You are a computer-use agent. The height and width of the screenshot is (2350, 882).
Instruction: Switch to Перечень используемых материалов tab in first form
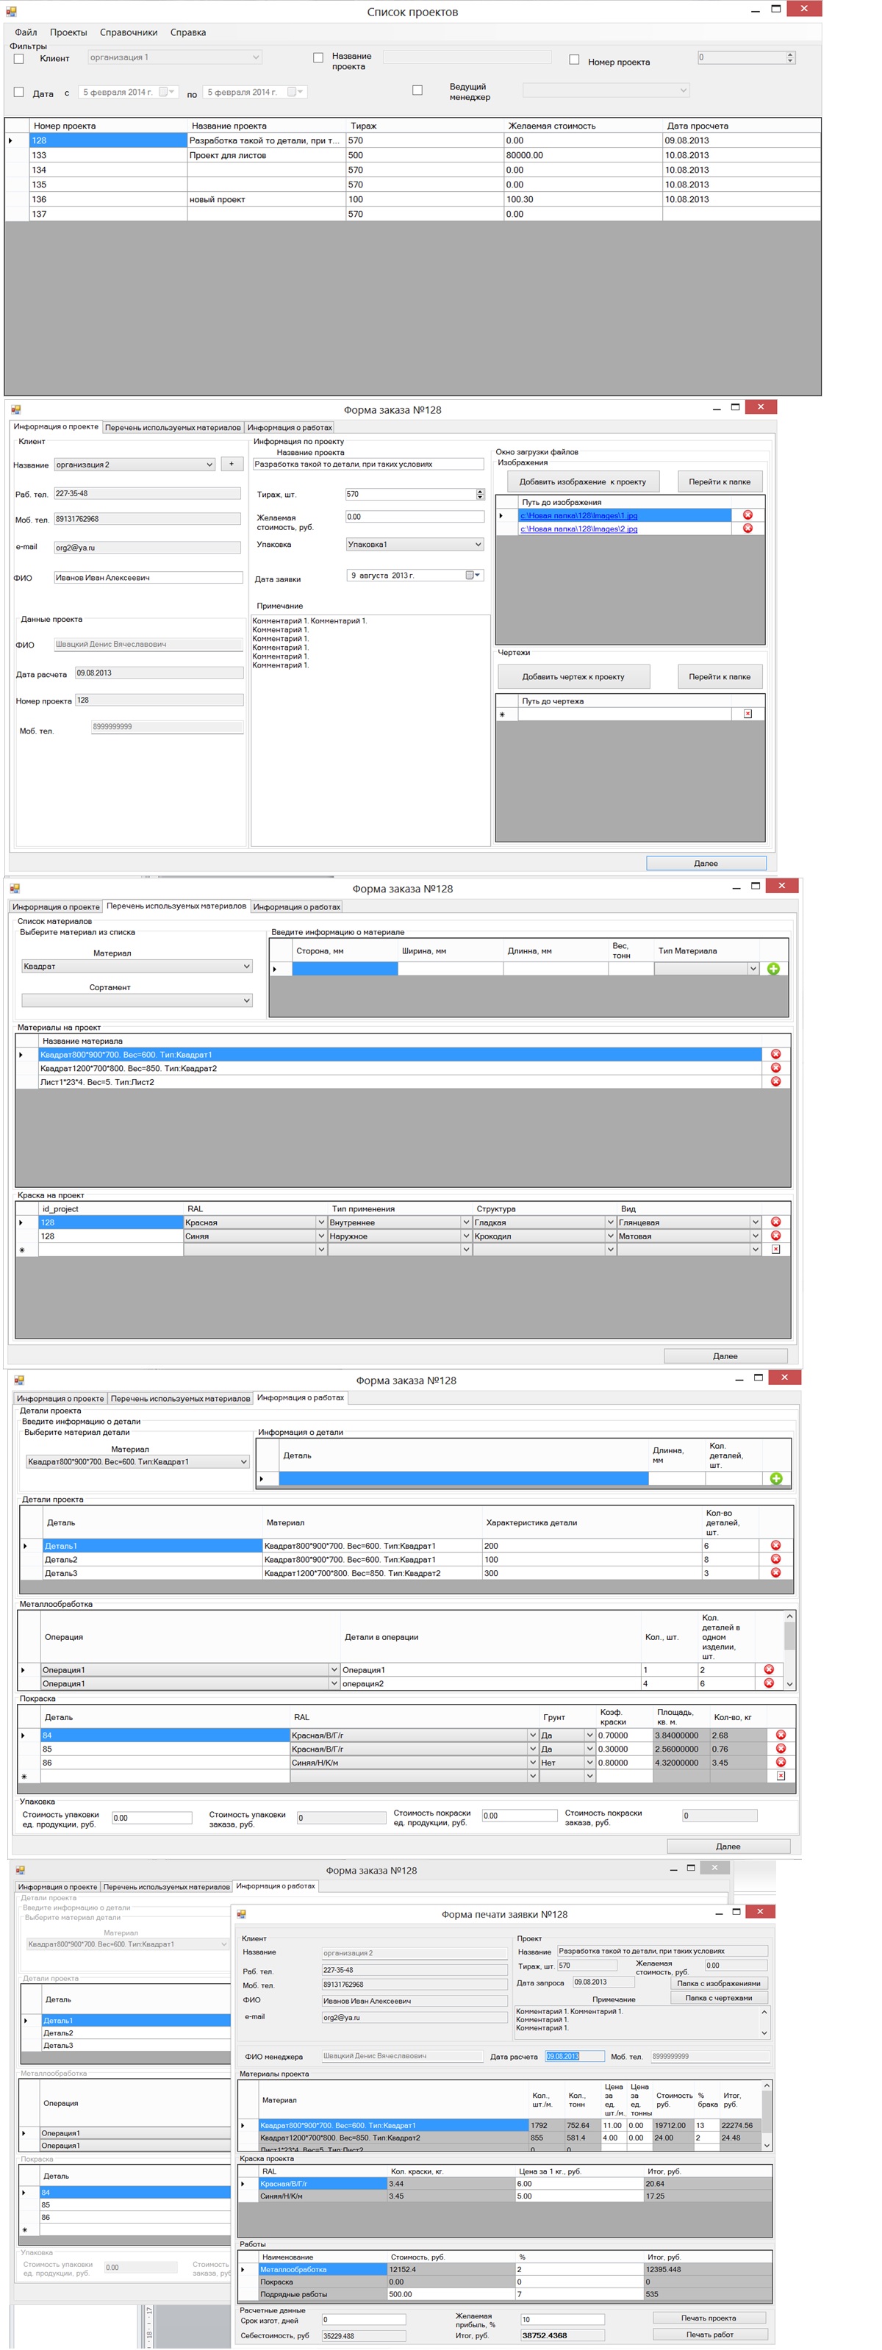point(173,427)
